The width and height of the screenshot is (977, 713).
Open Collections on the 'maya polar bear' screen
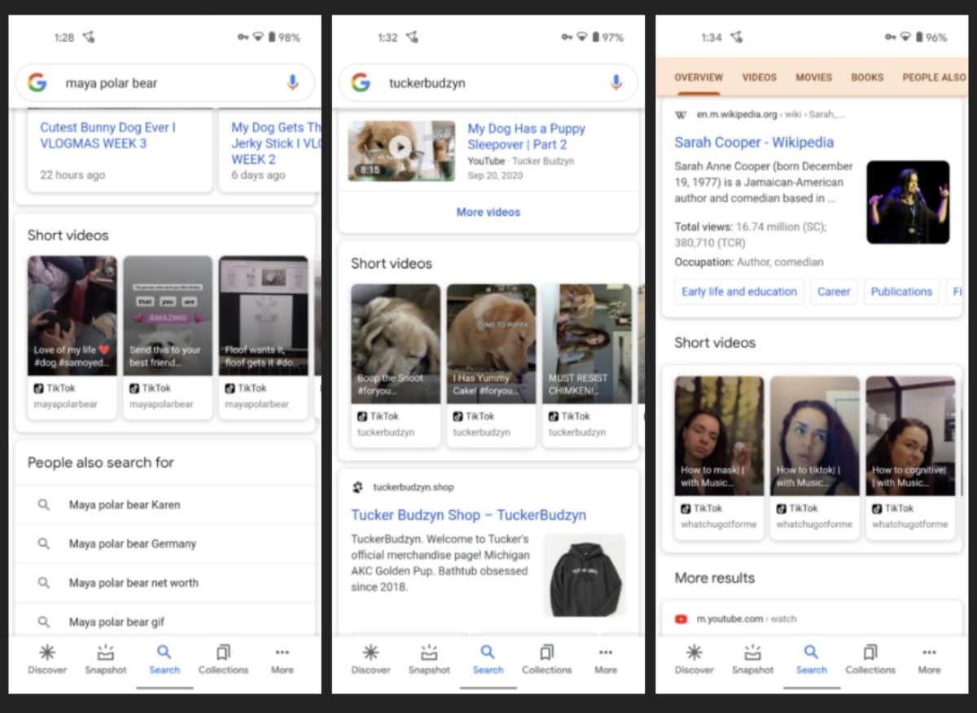pos(223,659)
